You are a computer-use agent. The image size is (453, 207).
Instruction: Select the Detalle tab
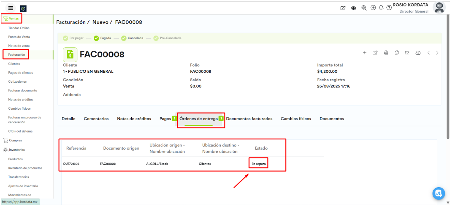coord(69,119)
